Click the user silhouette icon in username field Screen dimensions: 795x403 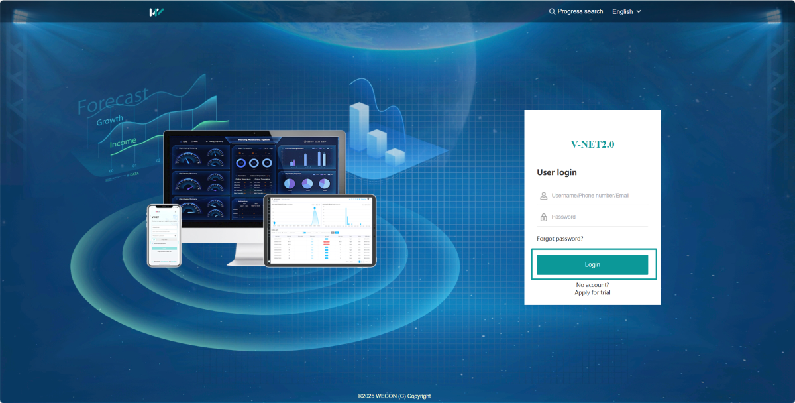(x=543, y=196)
